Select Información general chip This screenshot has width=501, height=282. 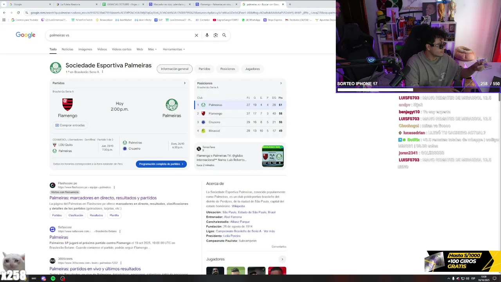coord(175,69)
